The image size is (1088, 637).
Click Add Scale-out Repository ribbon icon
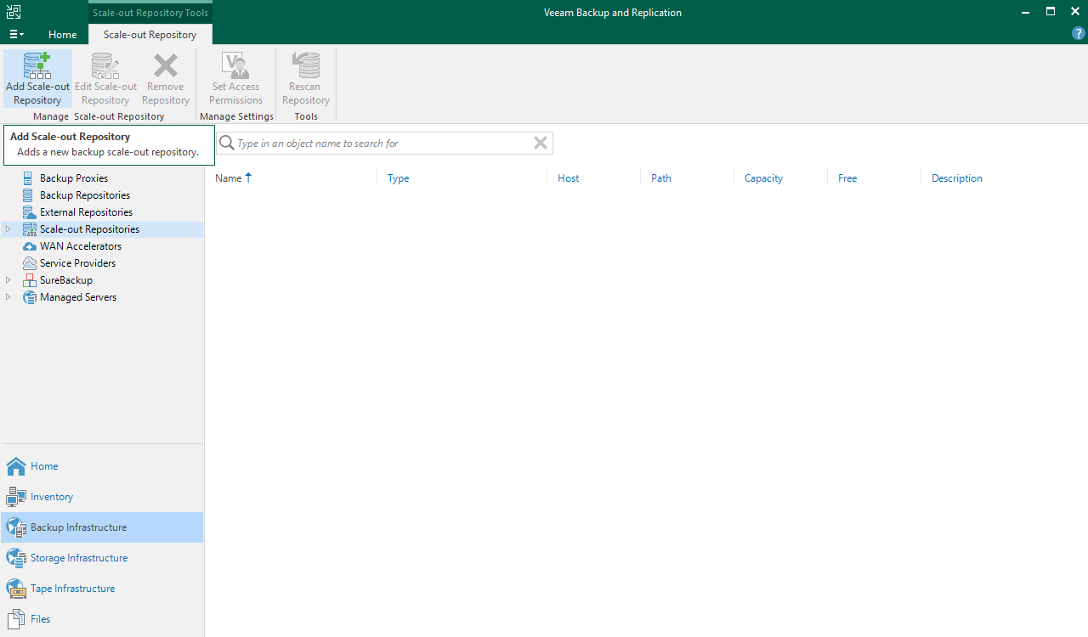(37, 67)
